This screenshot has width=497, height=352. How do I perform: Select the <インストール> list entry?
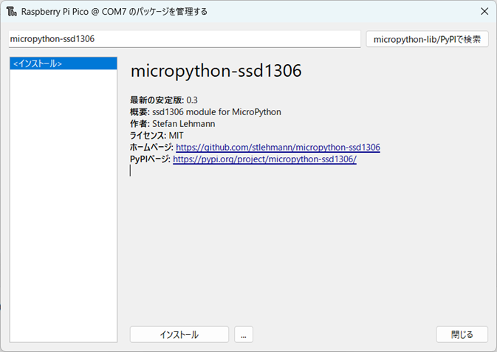pos(64,63)
